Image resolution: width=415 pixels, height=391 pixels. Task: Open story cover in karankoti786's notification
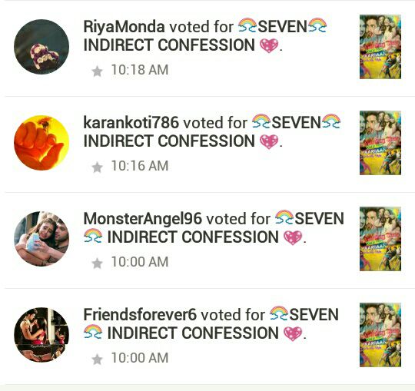coord(380,143)
